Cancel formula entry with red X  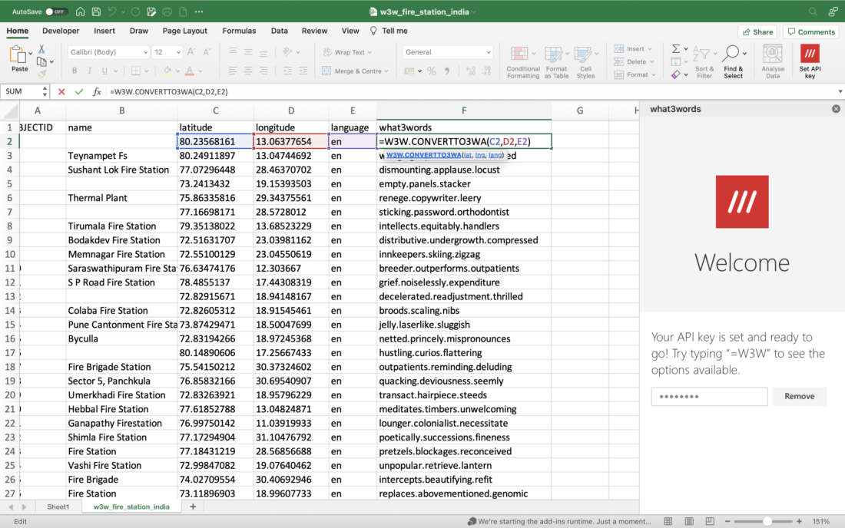pos(61,92)
